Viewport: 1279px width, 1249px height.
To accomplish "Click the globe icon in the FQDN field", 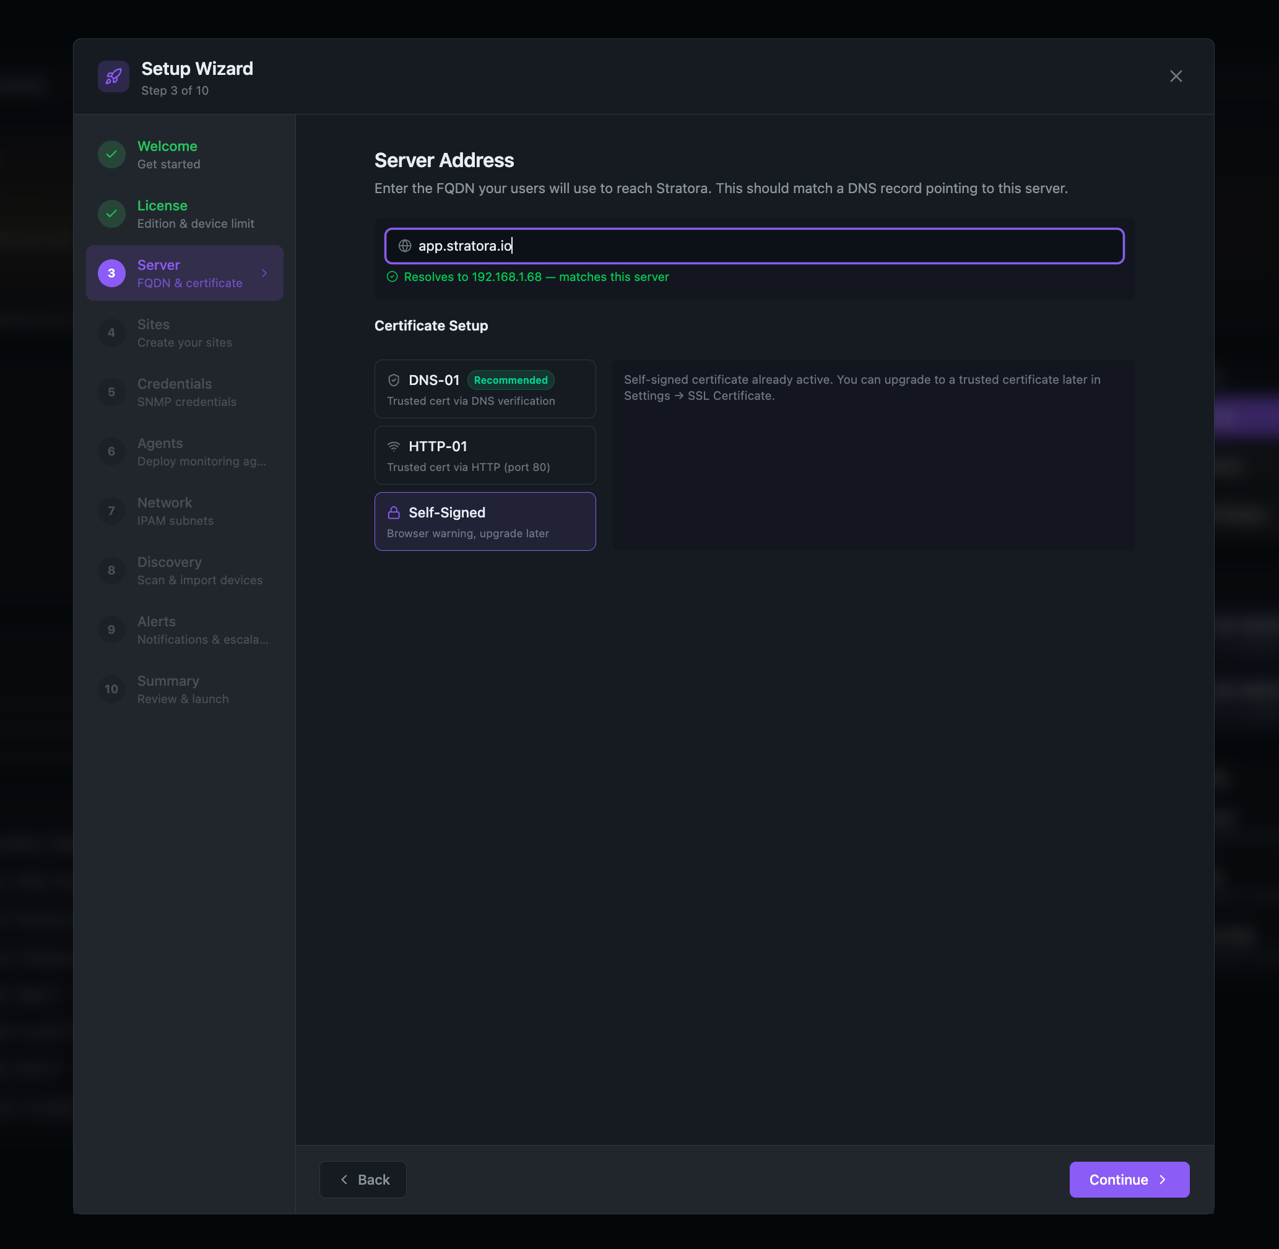I will click(404, 246).
